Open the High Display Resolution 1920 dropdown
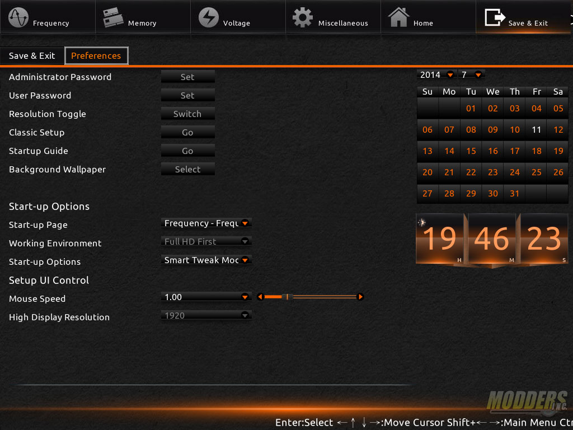Image resolution: width=573 pixels, height=430 pixels. coord(206,315)
